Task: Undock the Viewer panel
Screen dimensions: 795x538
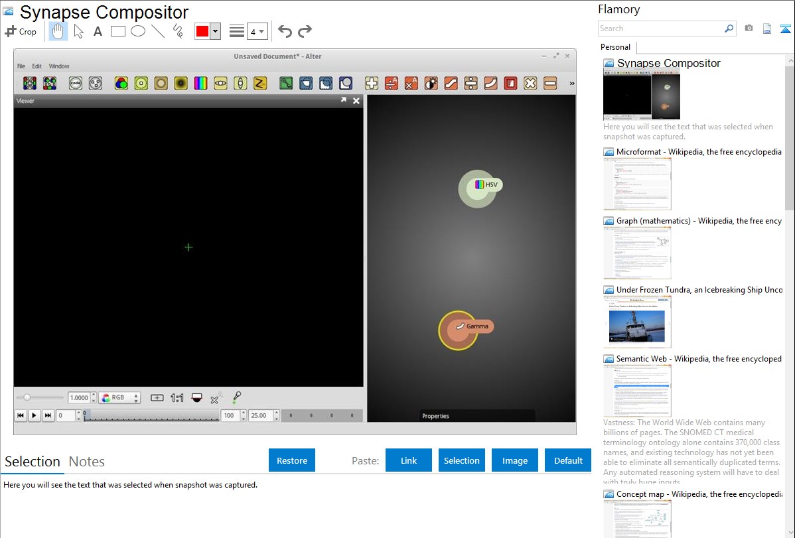Action: (344, 100)
